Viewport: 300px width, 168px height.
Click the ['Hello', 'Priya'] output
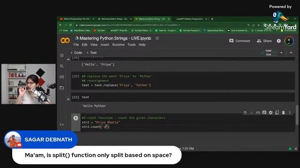coord(98,64)
